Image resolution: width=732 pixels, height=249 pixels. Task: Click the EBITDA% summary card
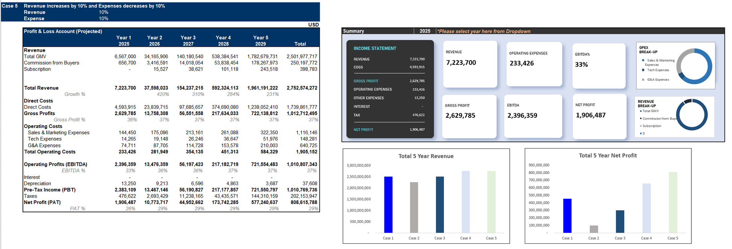pos(599,66)
